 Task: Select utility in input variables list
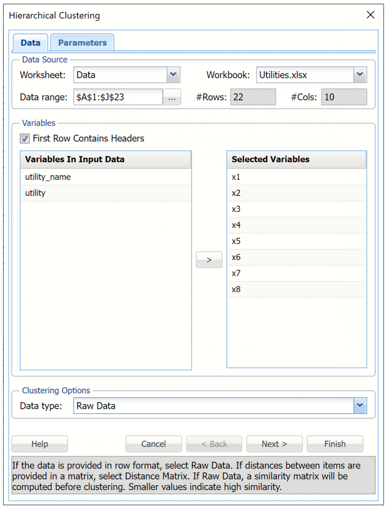[x=106, y=193]
